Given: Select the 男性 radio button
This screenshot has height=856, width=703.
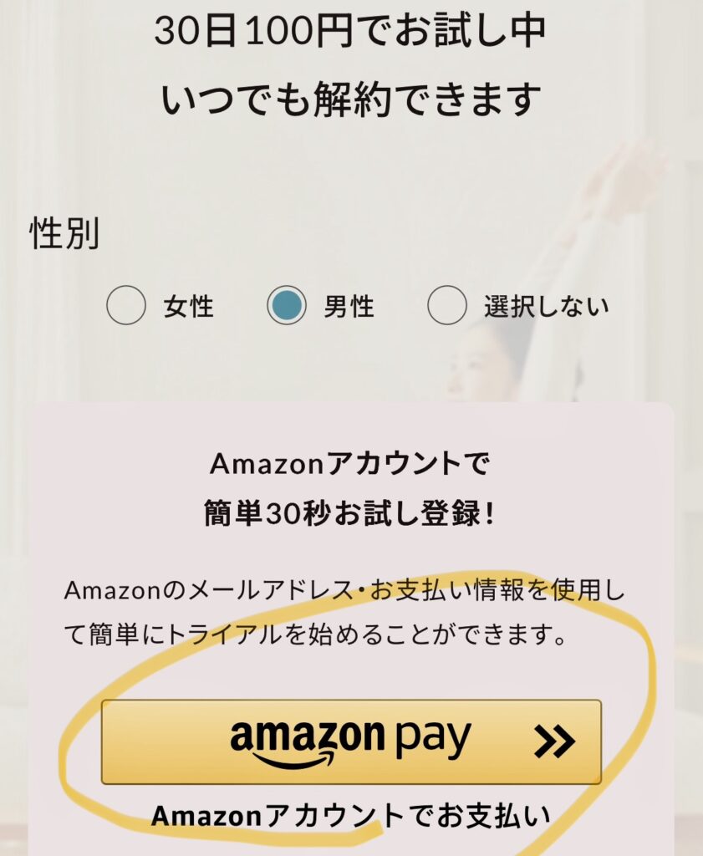Looking at the screenshot, I should (x=287, y=305).
